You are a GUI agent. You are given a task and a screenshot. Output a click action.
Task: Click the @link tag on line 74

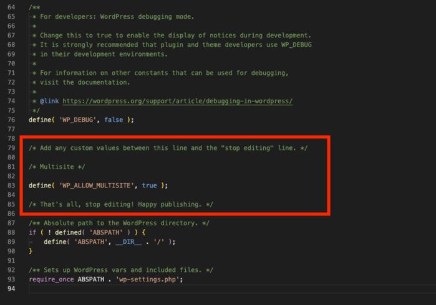coord(49,101)
